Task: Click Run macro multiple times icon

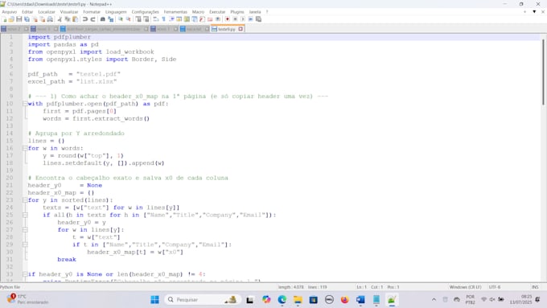Action: pos(250,19)
